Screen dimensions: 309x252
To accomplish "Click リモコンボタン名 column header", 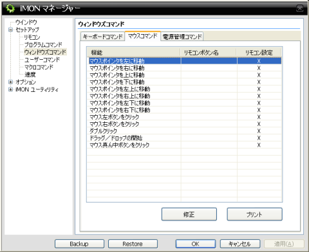I will 208,53.
